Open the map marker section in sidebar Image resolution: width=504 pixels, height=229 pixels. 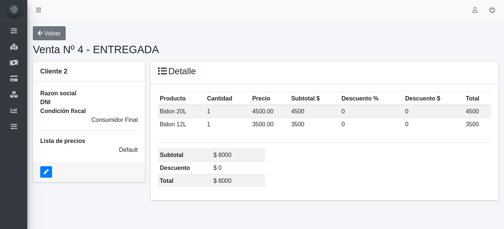tap(14, 47)
